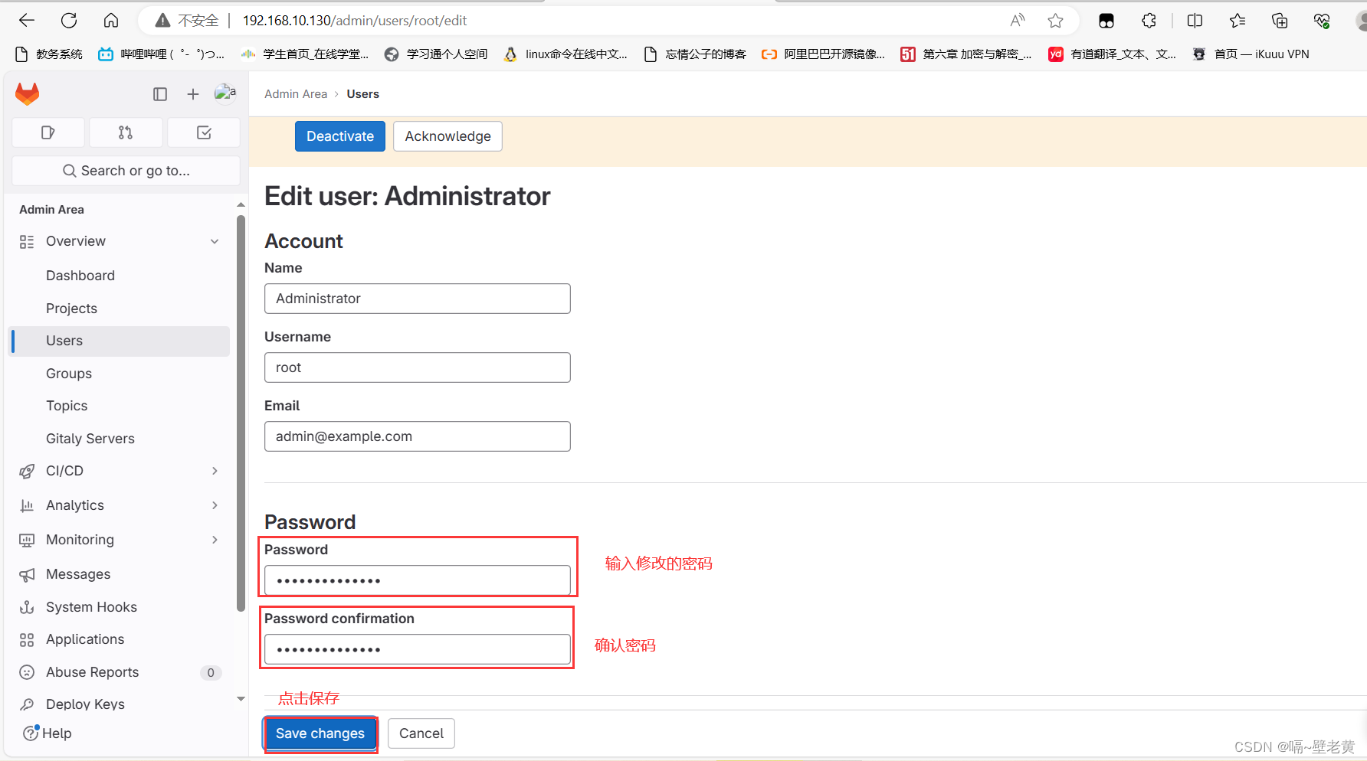1367x761 pixels.
Task: Click the Username input field
Action: tap(418, 367)
